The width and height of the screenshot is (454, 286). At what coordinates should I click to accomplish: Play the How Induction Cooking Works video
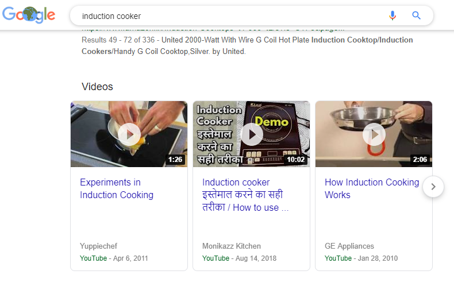pyautogui.click(x=374, y=134)
